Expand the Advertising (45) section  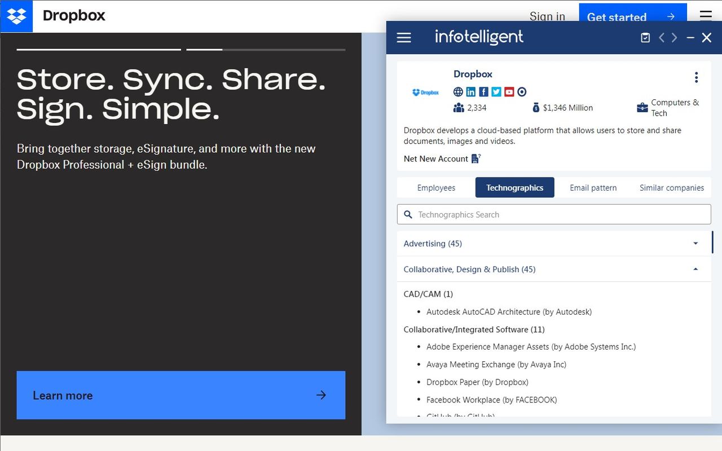point(554,244)
